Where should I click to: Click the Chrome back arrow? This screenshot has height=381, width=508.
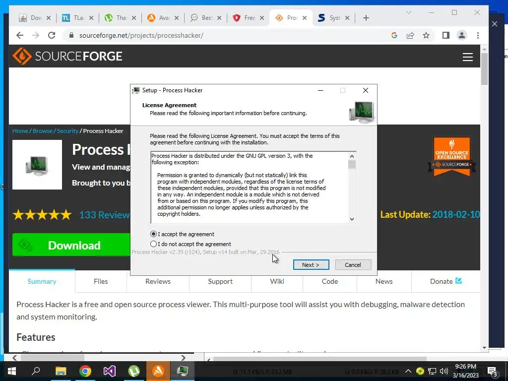(20, 35)
